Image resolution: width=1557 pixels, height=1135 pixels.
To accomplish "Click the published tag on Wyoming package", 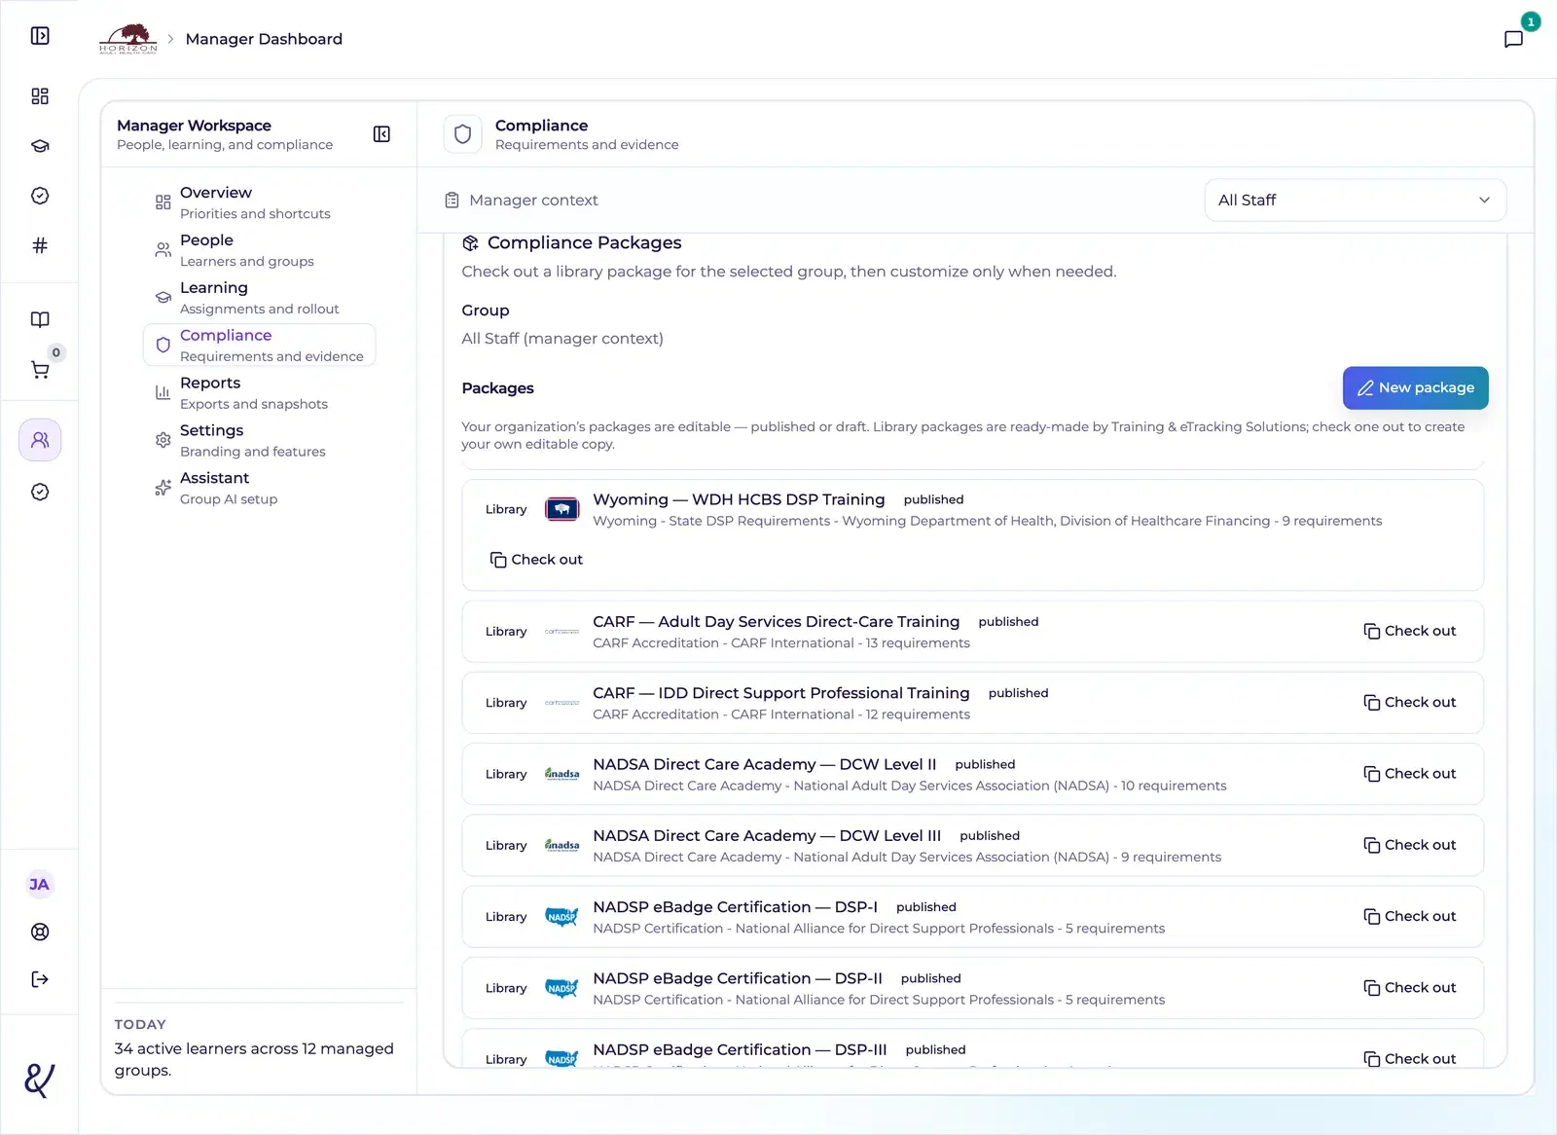I will tap(933, 500).
